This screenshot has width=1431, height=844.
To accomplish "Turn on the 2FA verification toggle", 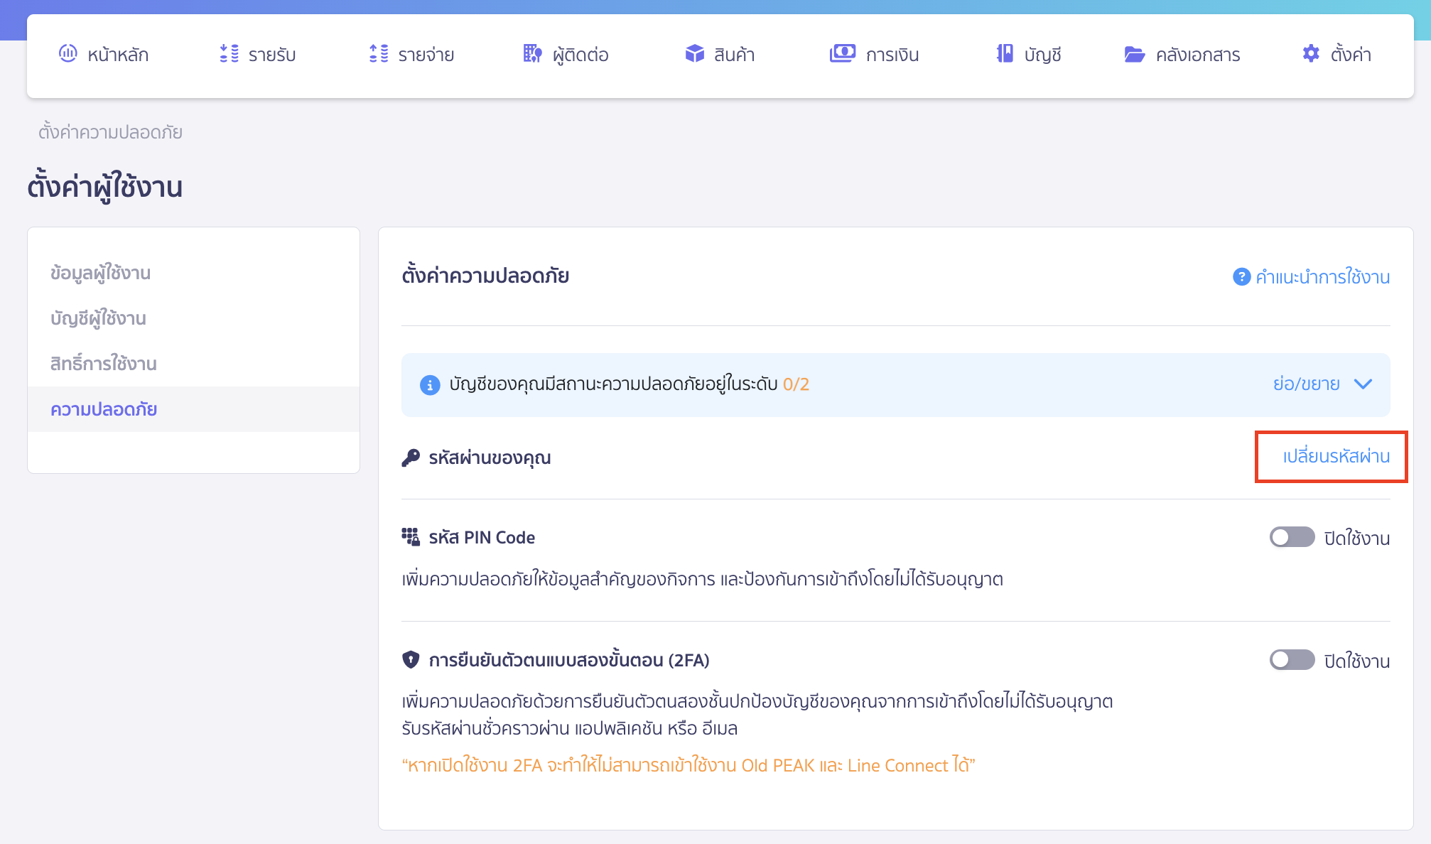I will [1292, 661].
